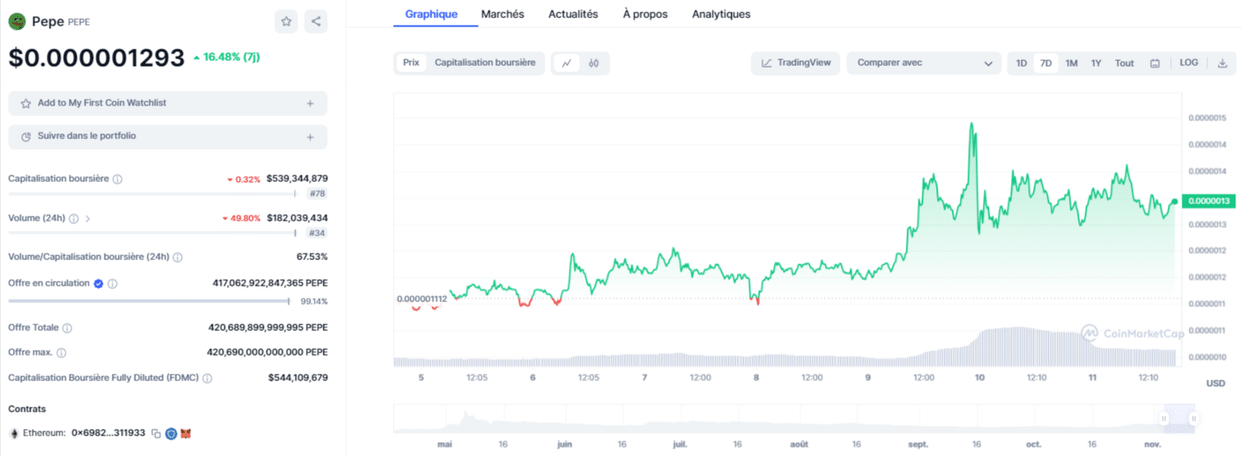Click right handle of timeline range slider
The width and height of the screenshot is (1242, 456).
pyautogui.click(x=1193, y=419)
